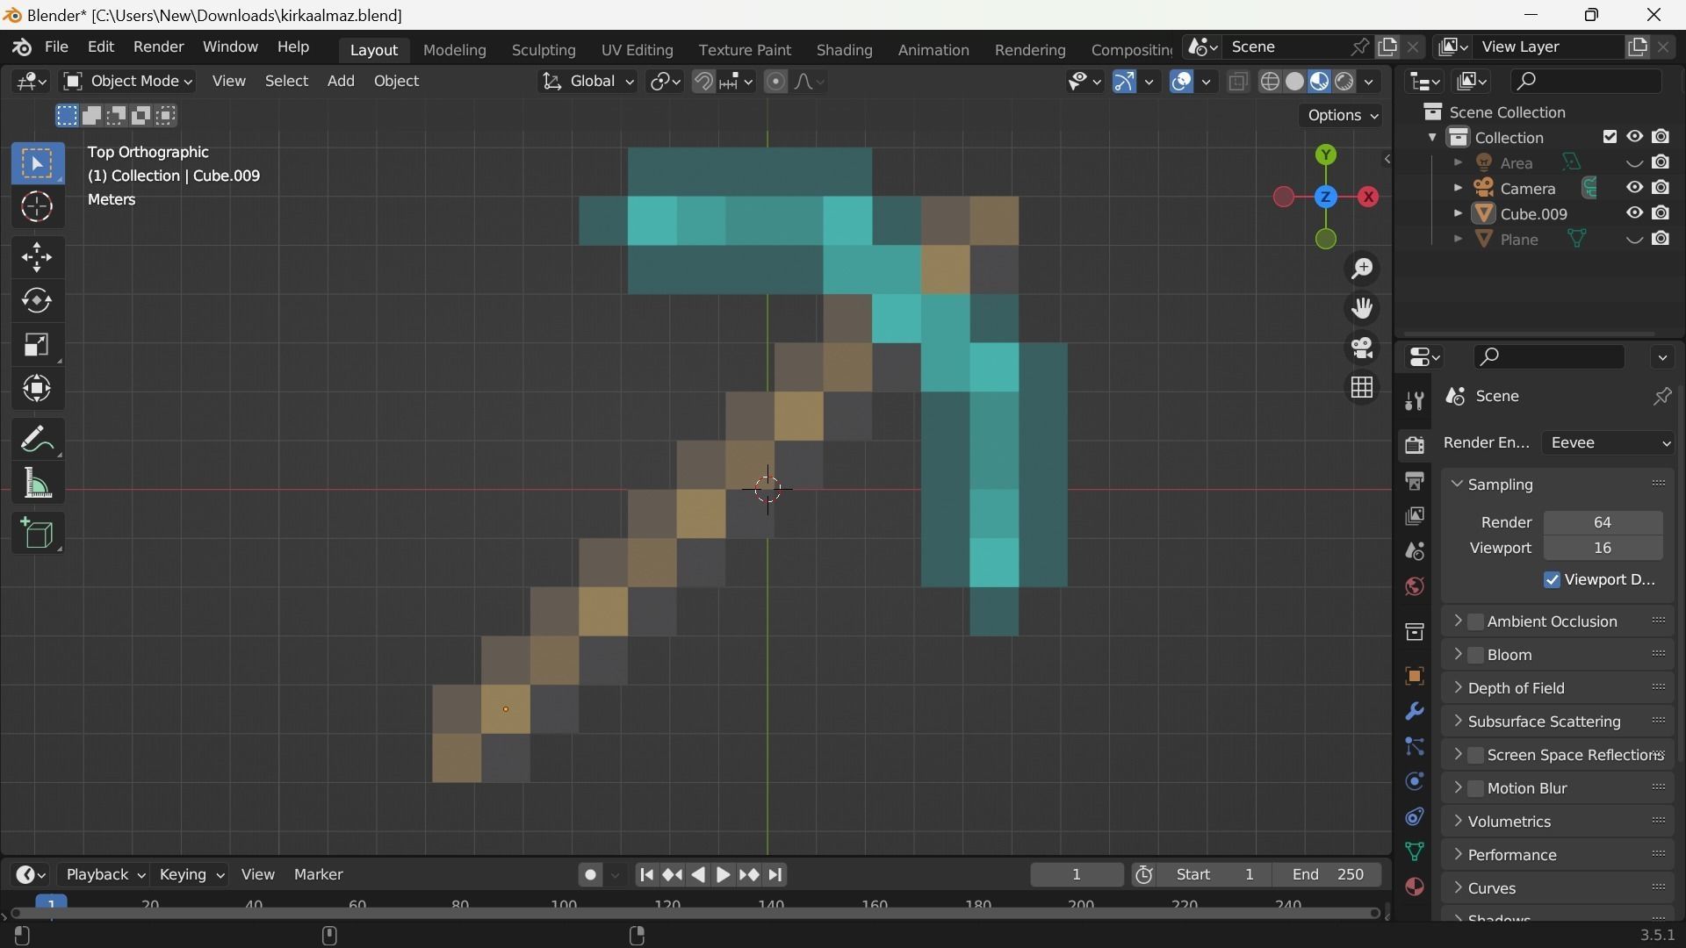Viewport: 1686px width, 948px height.
Task: Select the Measure tool
Action: (37, 484)
